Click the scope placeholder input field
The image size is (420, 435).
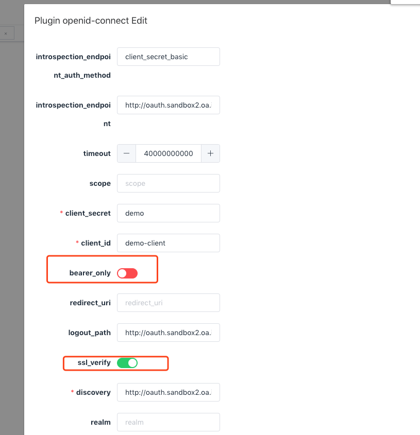168,183
